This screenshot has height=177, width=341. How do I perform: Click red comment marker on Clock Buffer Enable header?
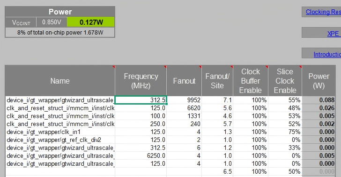click(267, 67)
